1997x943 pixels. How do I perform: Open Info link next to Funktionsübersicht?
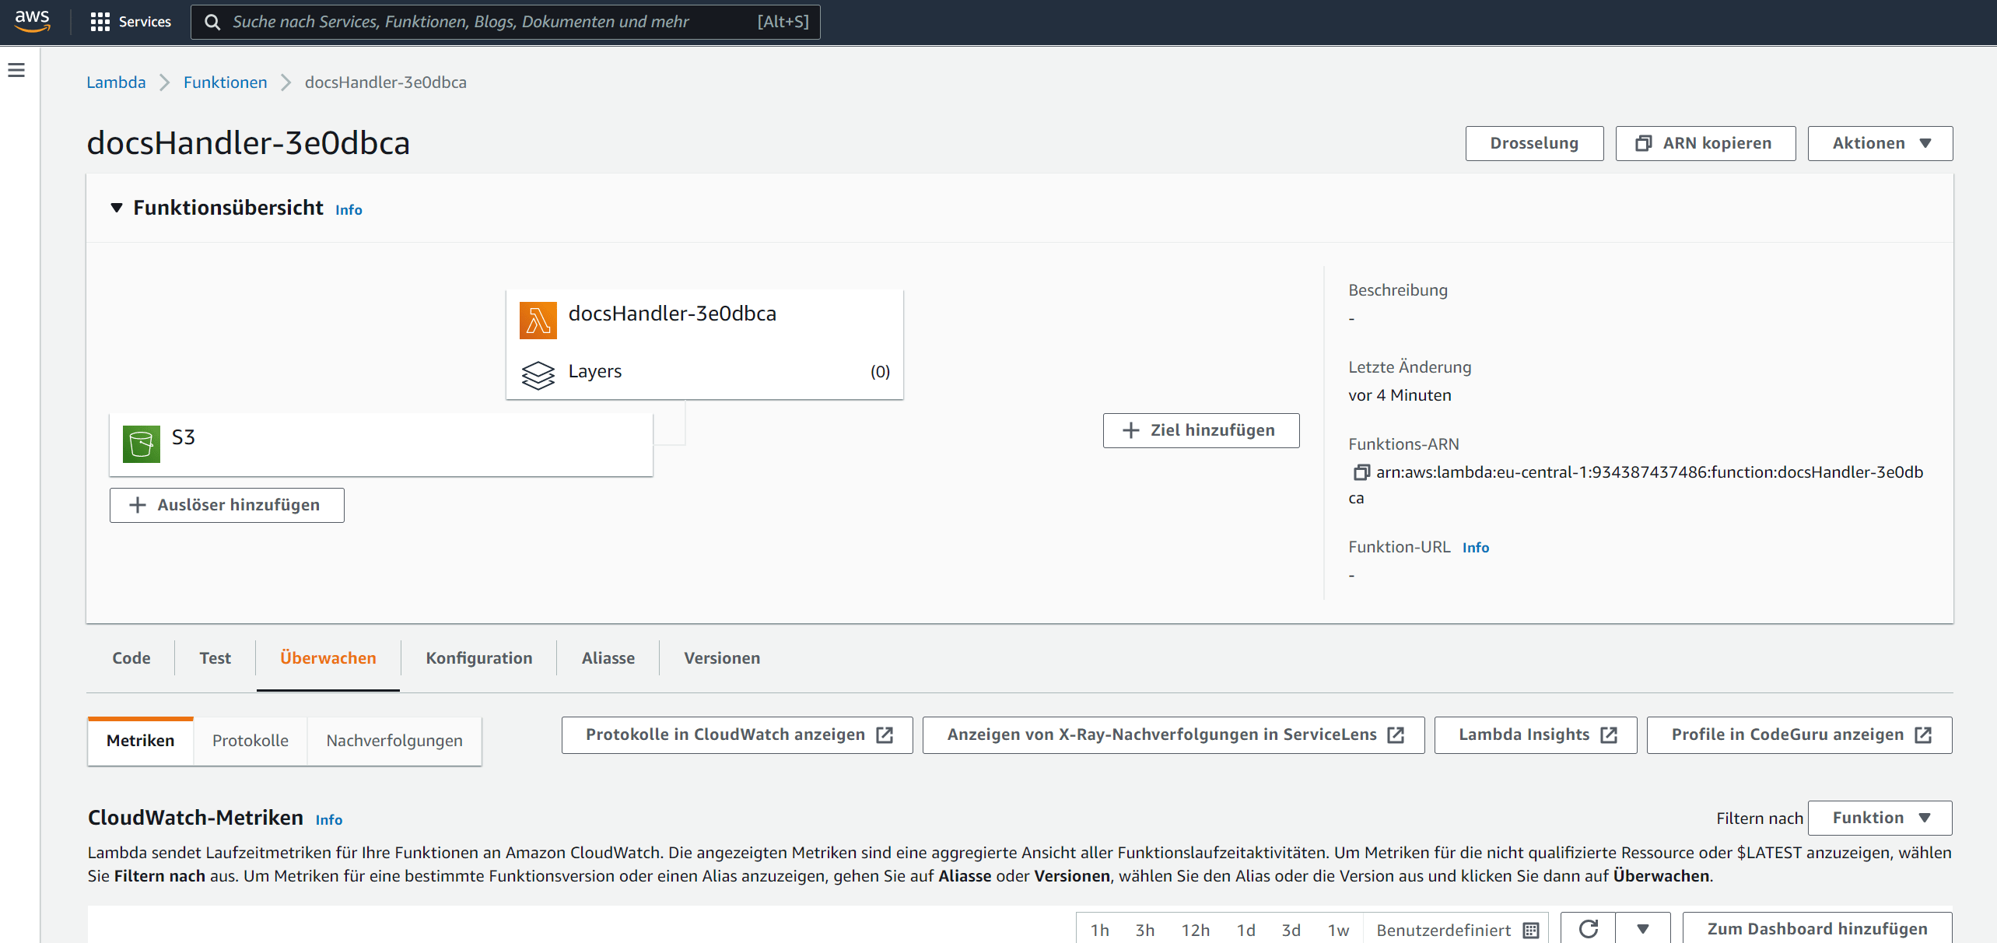(349, 210)
